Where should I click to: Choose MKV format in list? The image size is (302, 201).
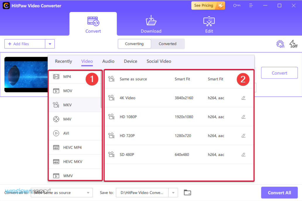click(75, 105)
